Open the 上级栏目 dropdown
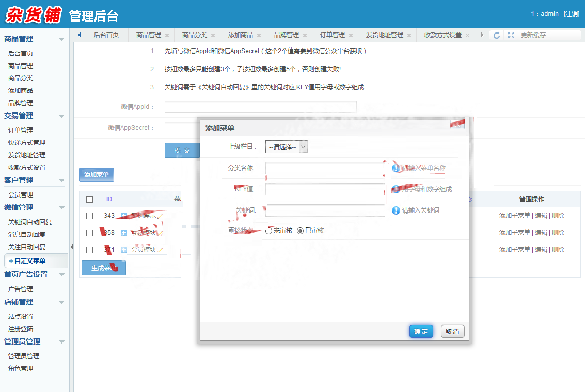Image resolution: width=585 pixels, height=392 pixels. pos(287,147)
